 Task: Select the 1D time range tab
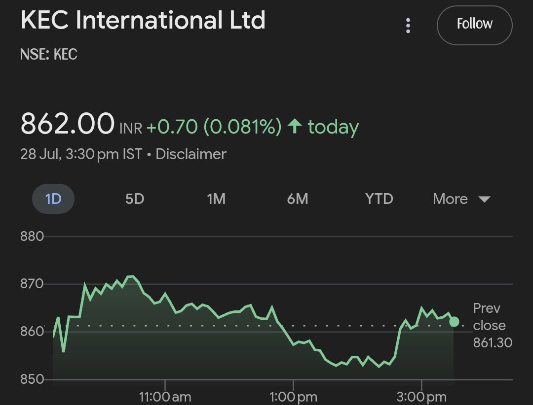click(x=53, y=199)
